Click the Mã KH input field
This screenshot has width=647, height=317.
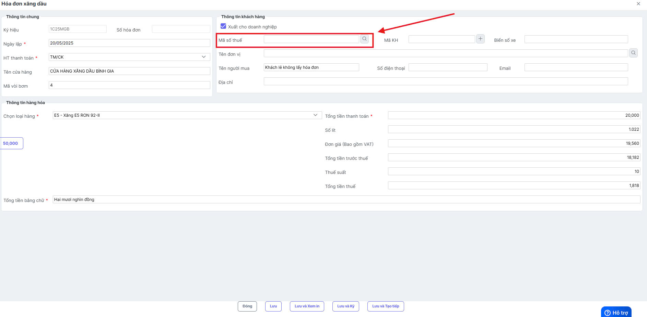(x=442, y=39)
